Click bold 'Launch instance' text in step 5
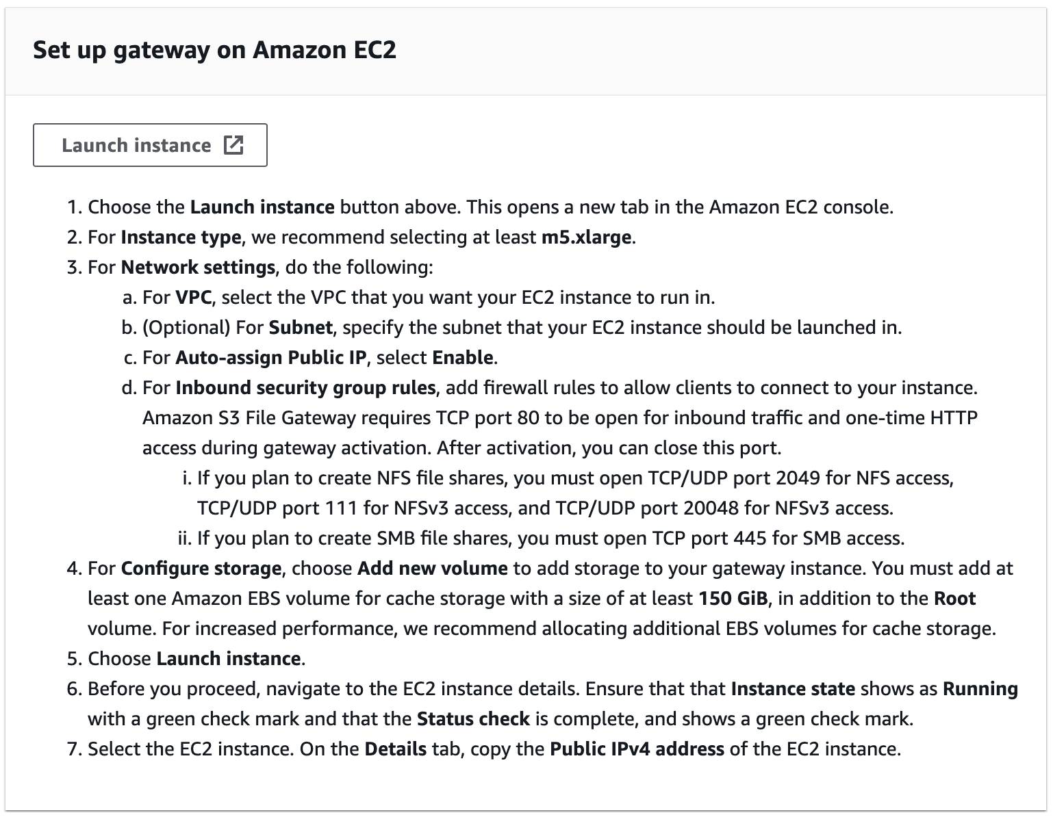Viewport: 1053px width, 817px height. click(x=229, y=659)
